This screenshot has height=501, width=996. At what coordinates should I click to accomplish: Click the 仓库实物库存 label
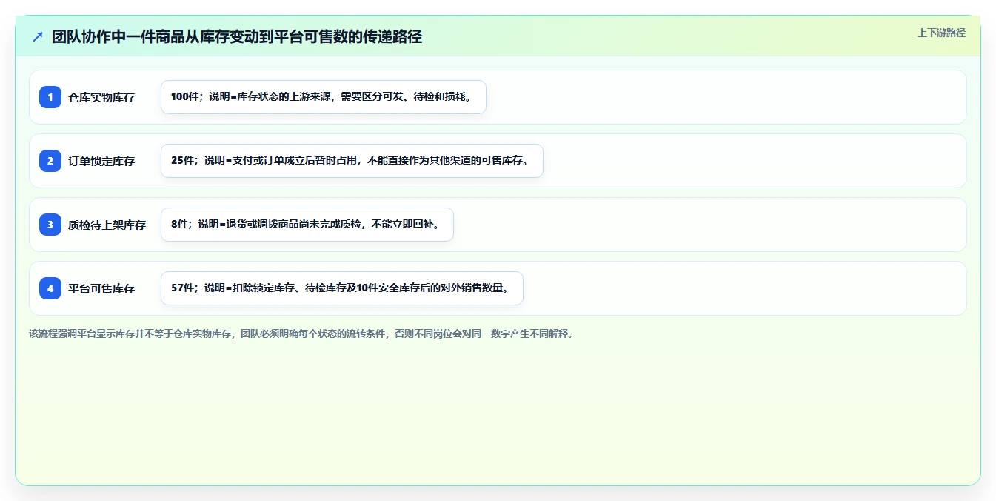tap(101, 97)
